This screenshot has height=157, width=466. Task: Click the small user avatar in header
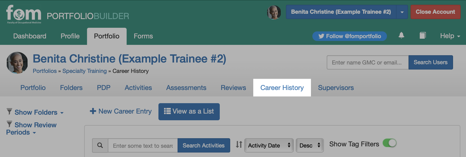[274, 12]
